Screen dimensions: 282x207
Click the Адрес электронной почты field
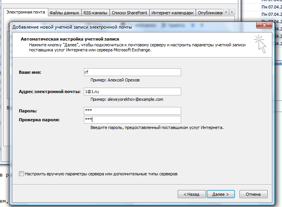click(x=133, y=92)
